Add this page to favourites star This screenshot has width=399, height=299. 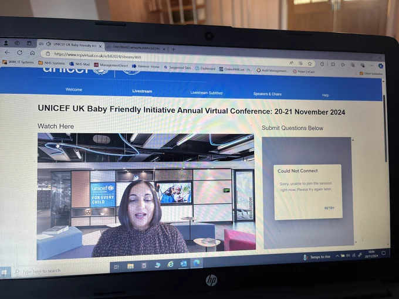point(310,63)
